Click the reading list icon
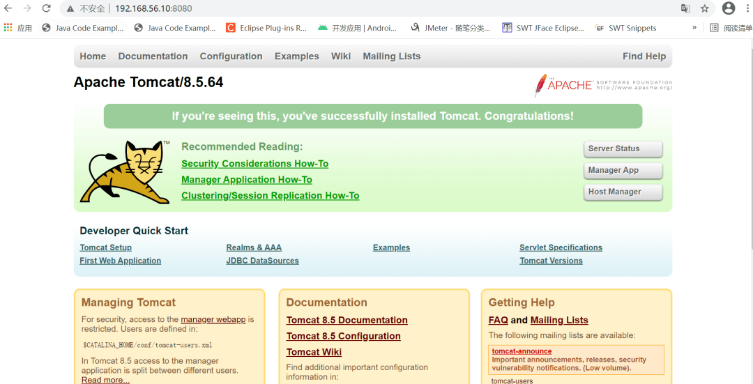This screenshot has width=753, height=384. click(x=714, y=28)
